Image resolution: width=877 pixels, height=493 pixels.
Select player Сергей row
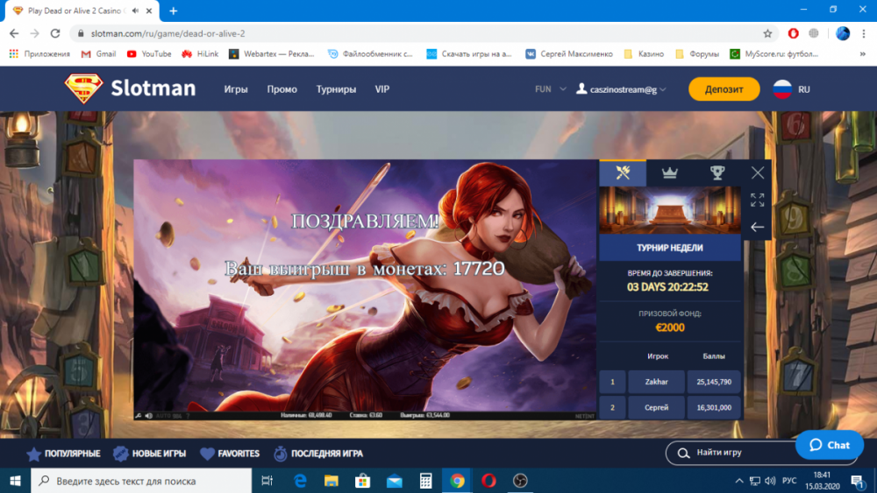coord(656,407)
